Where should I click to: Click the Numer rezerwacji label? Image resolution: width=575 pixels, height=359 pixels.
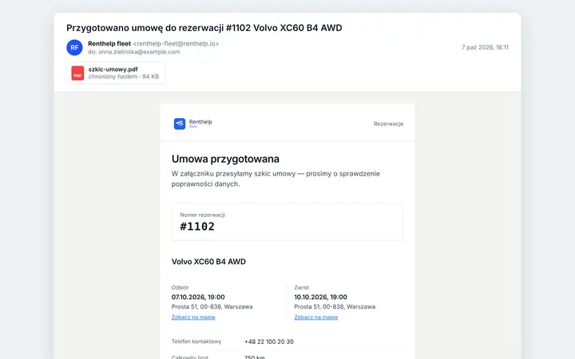(x=202, y=215)
